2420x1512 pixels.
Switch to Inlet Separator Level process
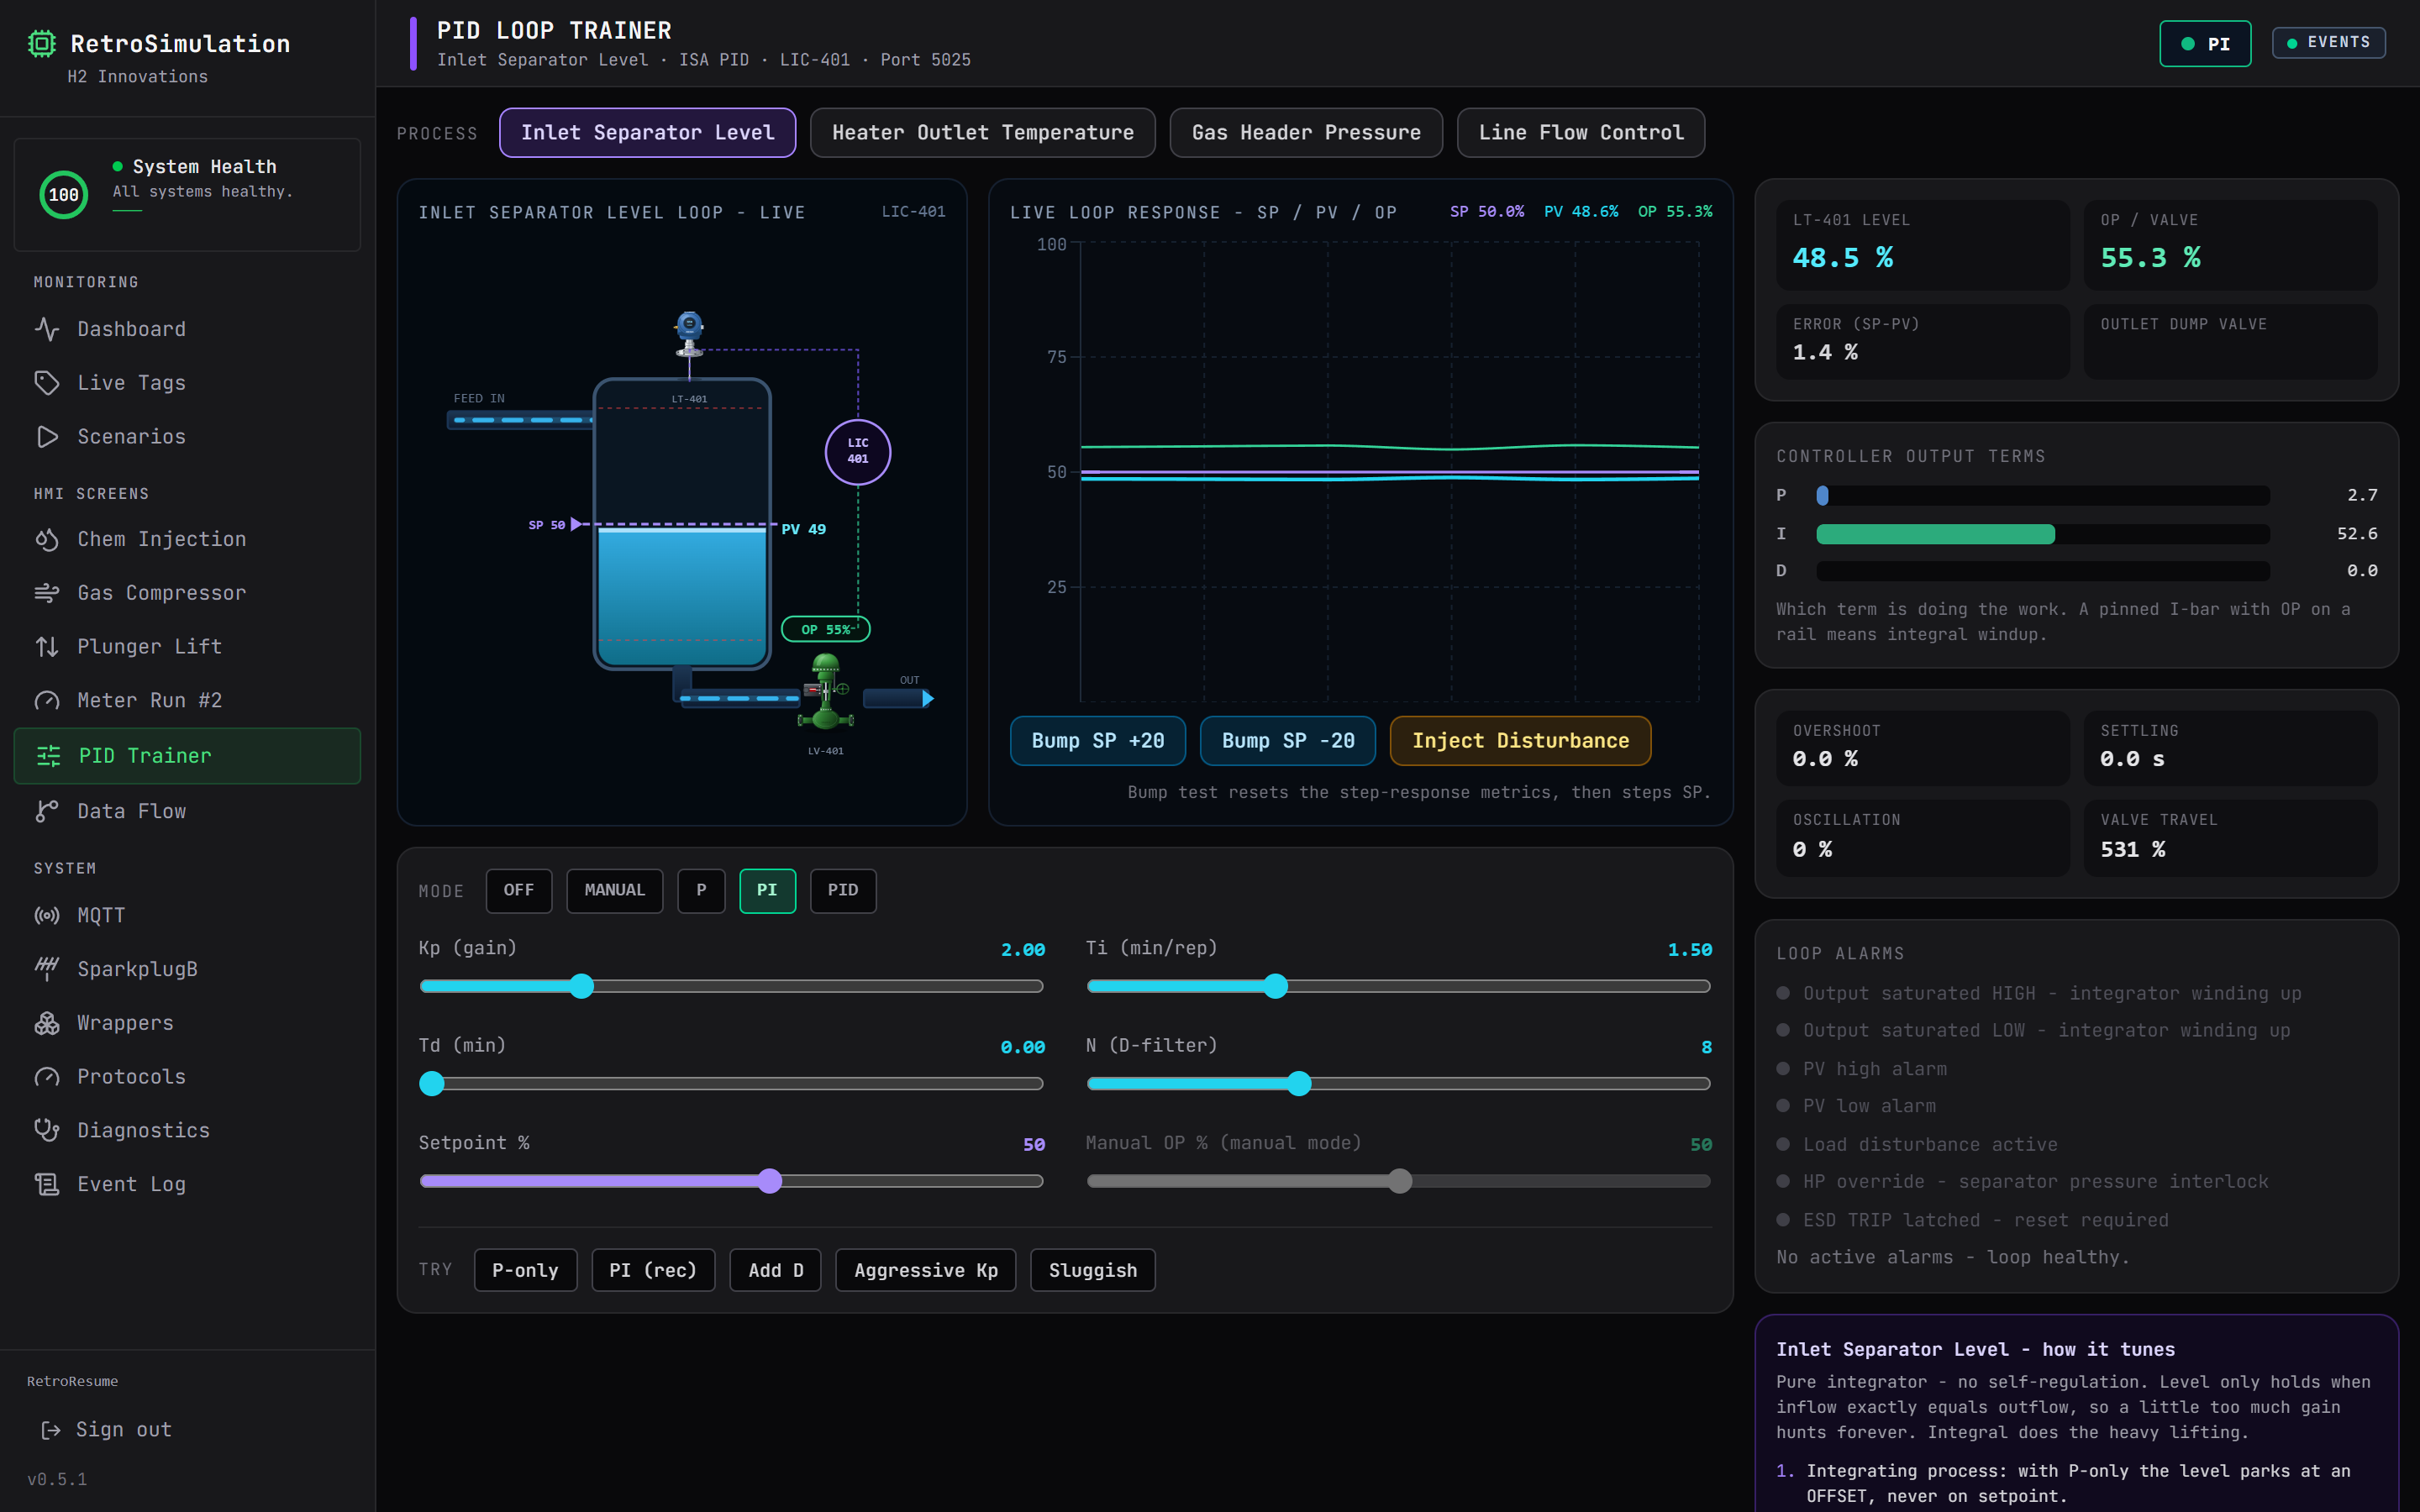[x=648, y=132]
